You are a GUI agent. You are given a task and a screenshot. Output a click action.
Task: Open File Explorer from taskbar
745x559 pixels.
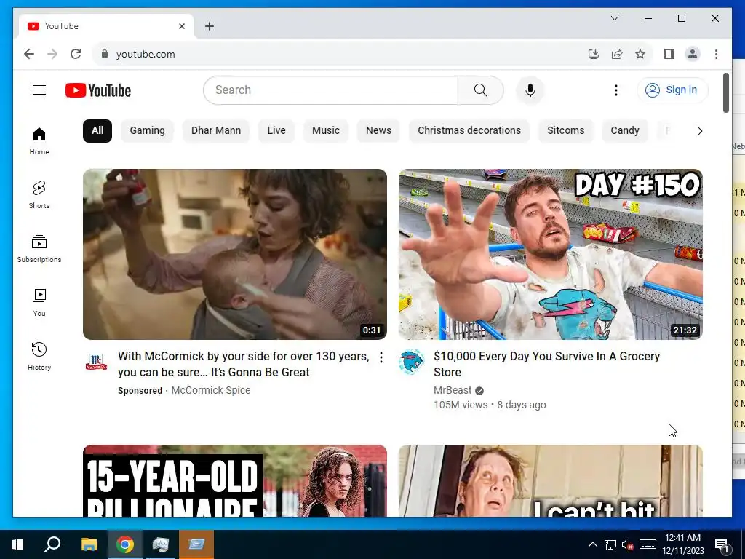(89, 544)
